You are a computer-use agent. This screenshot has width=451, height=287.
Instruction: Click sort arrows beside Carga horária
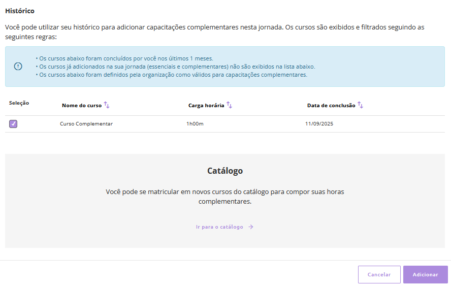point(229,105)
